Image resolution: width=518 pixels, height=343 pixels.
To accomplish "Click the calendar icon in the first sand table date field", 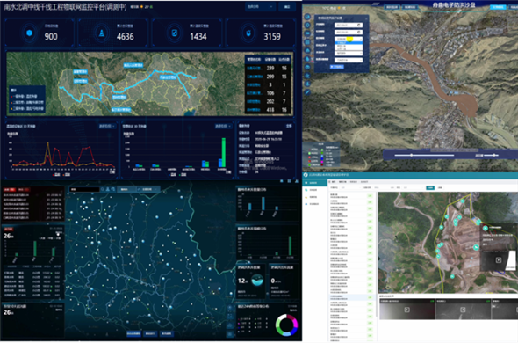I will point(359,25).
